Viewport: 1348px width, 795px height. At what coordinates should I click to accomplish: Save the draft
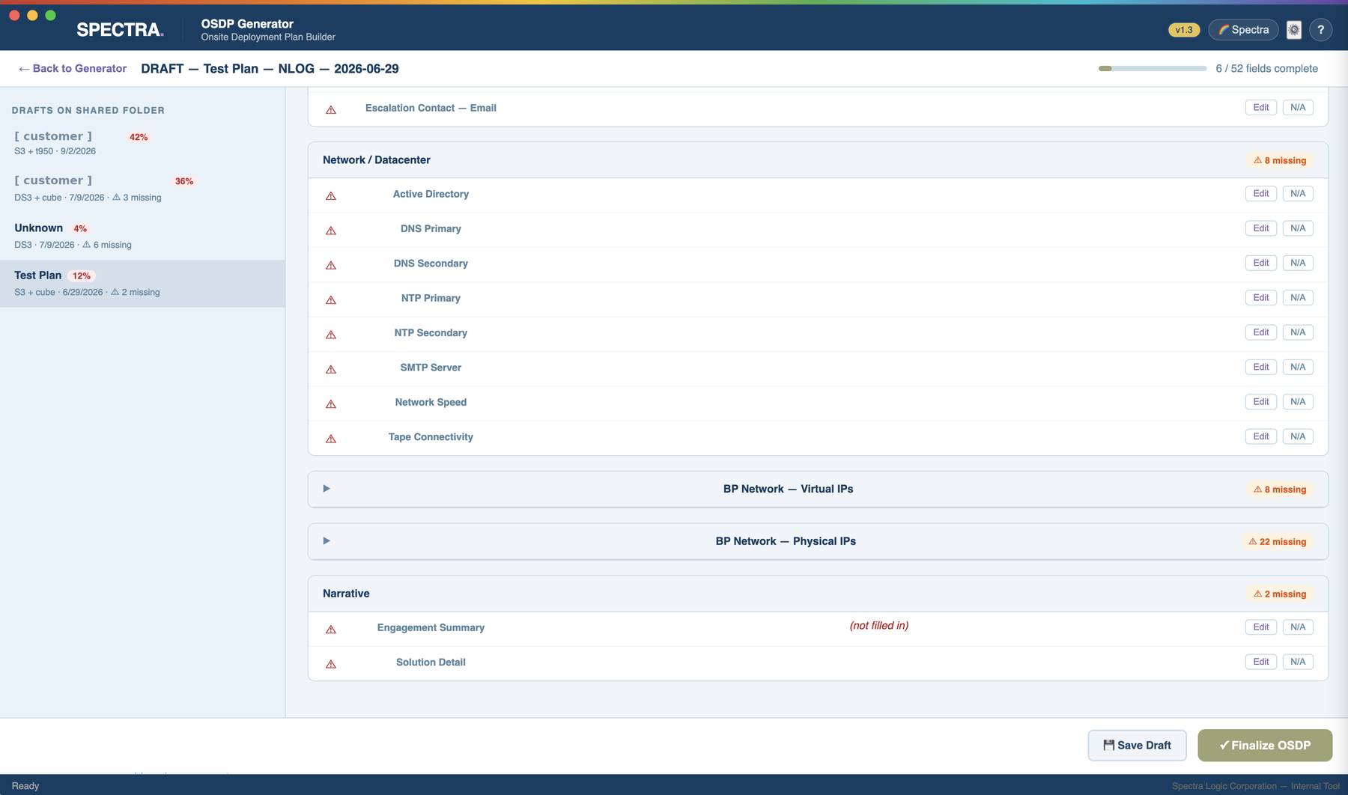(x=1137, y=746)
